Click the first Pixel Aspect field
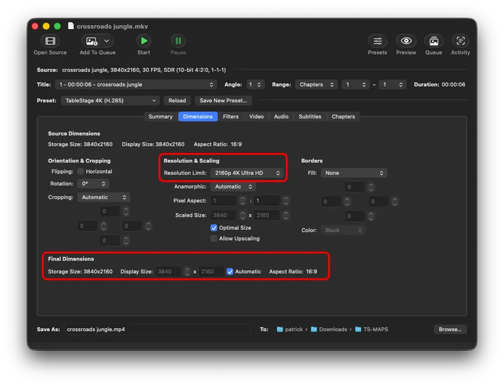Image resolution: width=504 pixels, height=386 pixels. click(x=224, y=200)
